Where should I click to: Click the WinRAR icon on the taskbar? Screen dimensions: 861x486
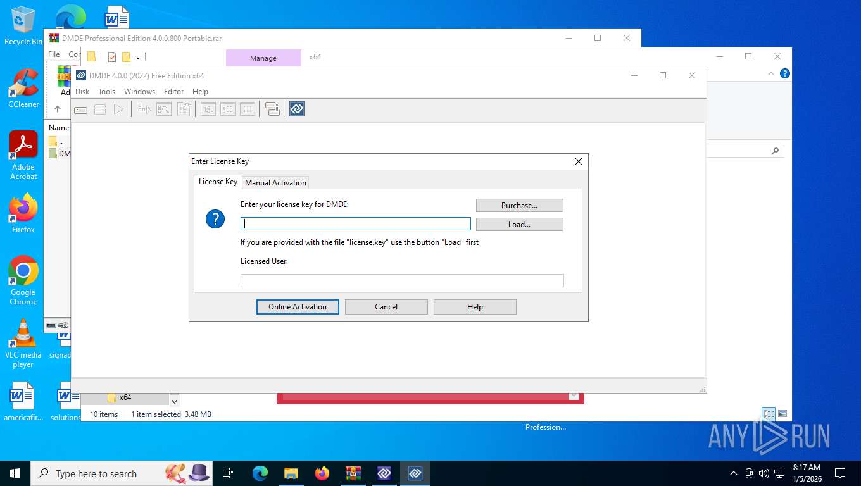(x=353, y=473)
